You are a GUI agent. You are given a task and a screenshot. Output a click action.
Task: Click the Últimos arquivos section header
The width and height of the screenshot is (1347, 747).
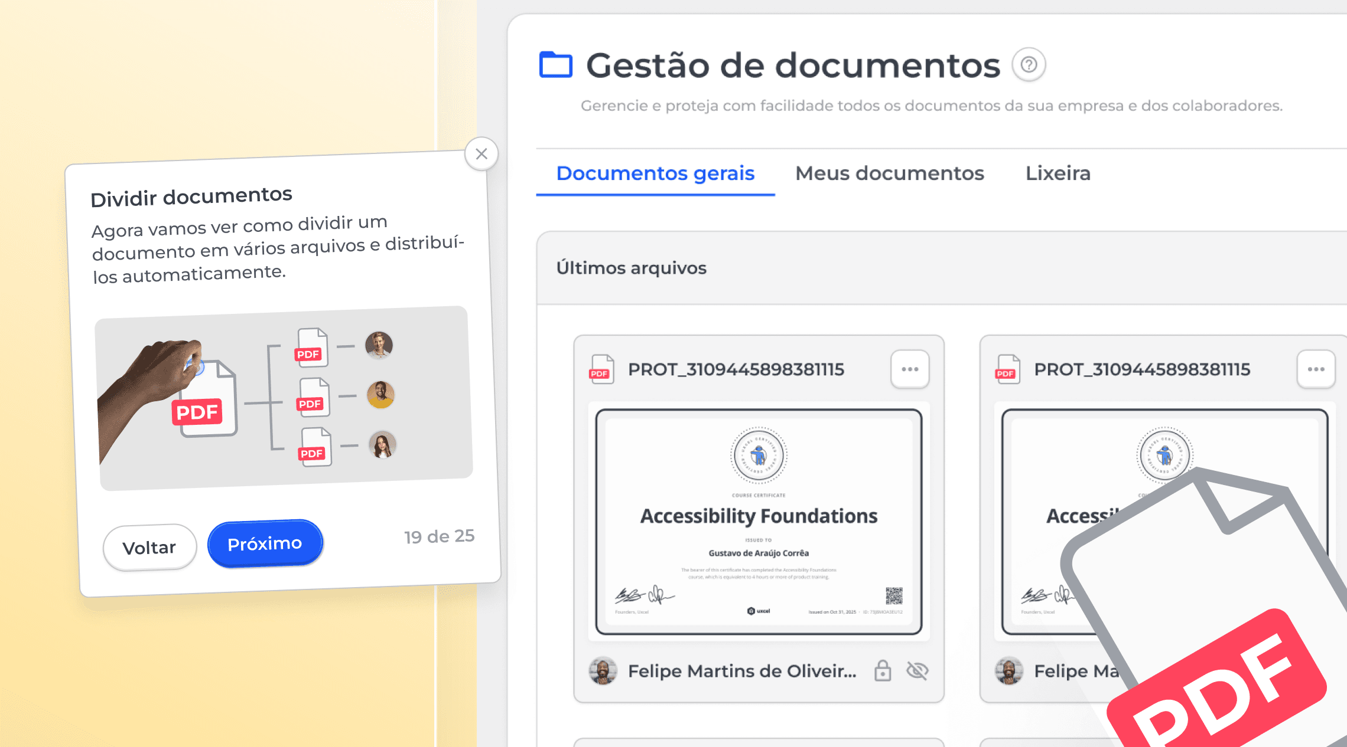[631, 268]
